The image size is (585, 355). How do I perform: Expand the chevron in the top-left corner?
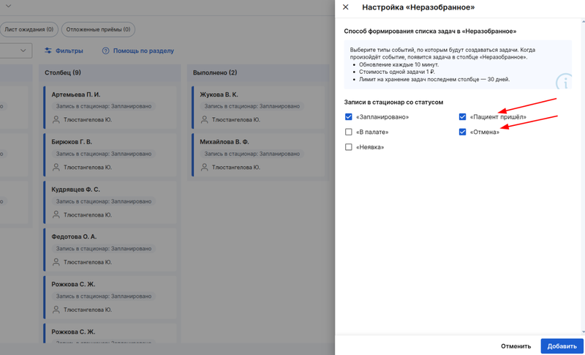pos(8,6)
